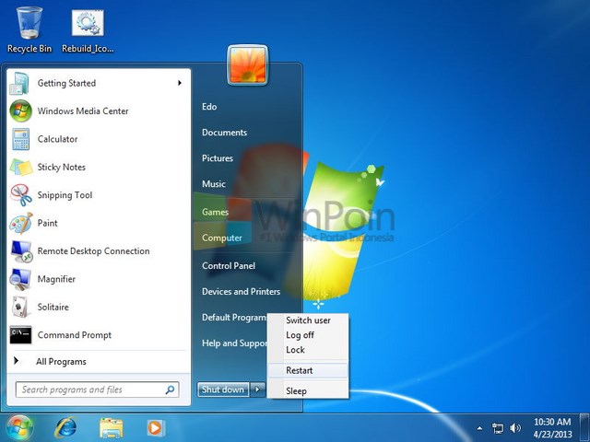Click the Start orb button
The height and width of the screenshot is (442, 590).
[x=18, y=427]
